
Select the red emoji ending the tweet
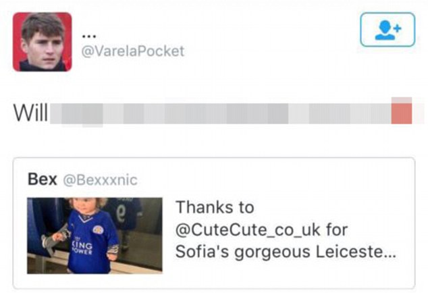coord(402,111)
